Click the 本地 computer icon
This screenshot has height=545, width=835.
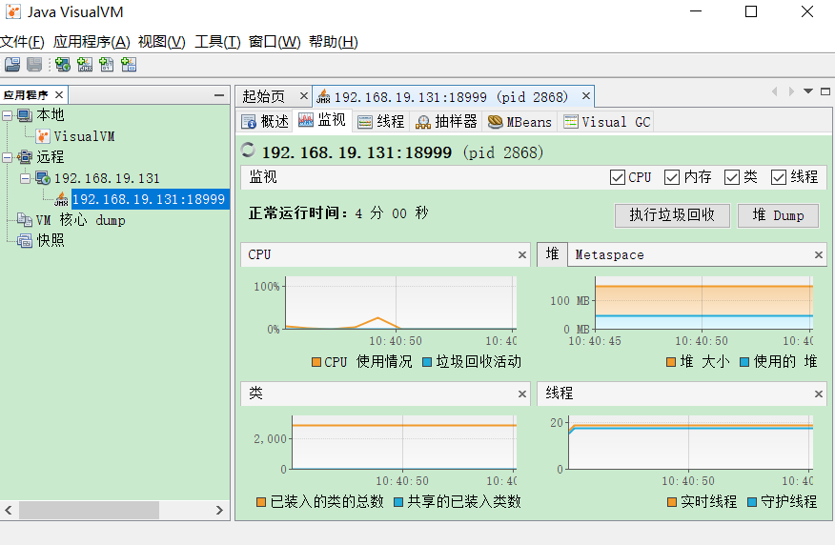[25, 115]
